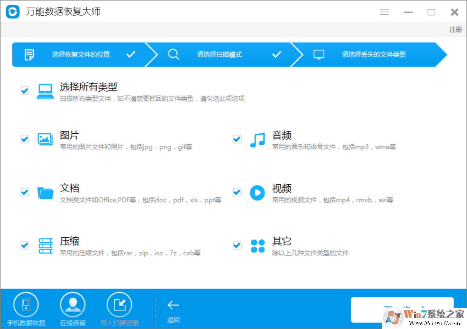Viewport: 467px width, 329px height.
Task: Select the 手机数据恢复 phone recovery icon
Action: pyautogui.click(x=26, y=304)
